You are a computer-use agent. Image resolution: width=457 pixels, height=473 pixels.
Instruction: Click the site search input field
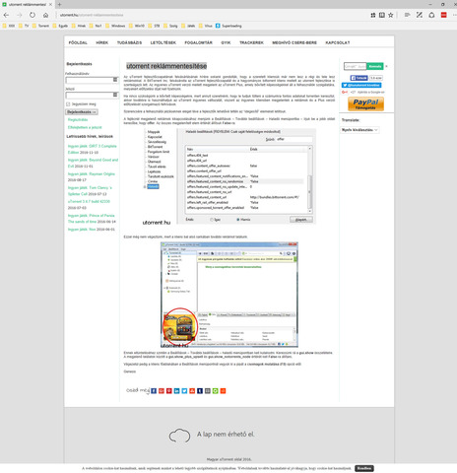pyautogui.click(x=355, y=66)
